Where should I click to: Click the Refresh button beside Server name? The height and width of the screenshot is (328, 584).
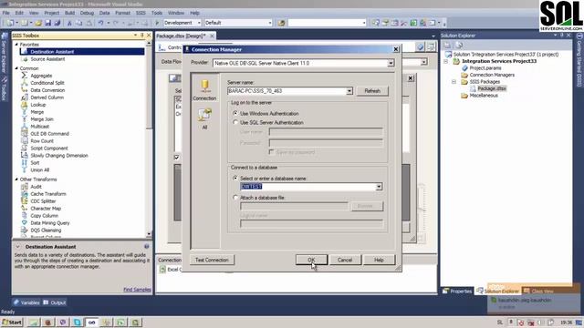click(372, 91)
